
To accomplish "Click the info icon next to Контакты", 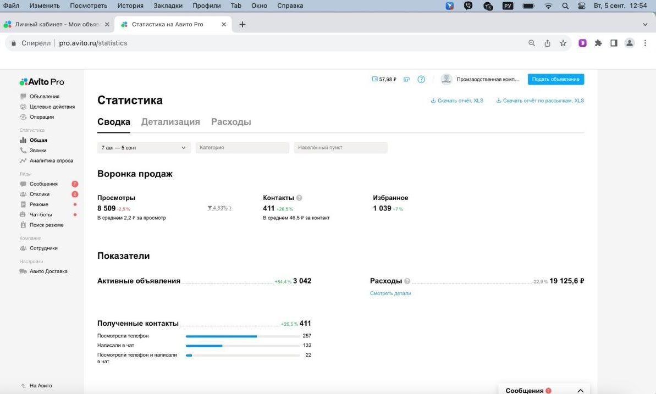I will point(299,198).
